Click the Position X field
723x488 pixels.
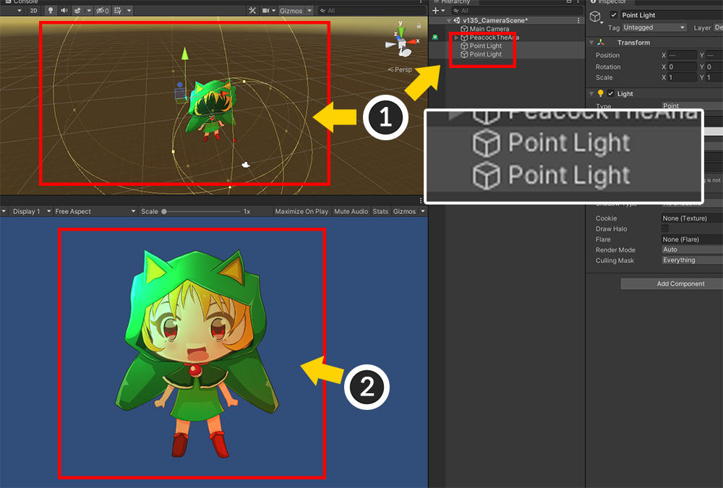pos(683,55)
